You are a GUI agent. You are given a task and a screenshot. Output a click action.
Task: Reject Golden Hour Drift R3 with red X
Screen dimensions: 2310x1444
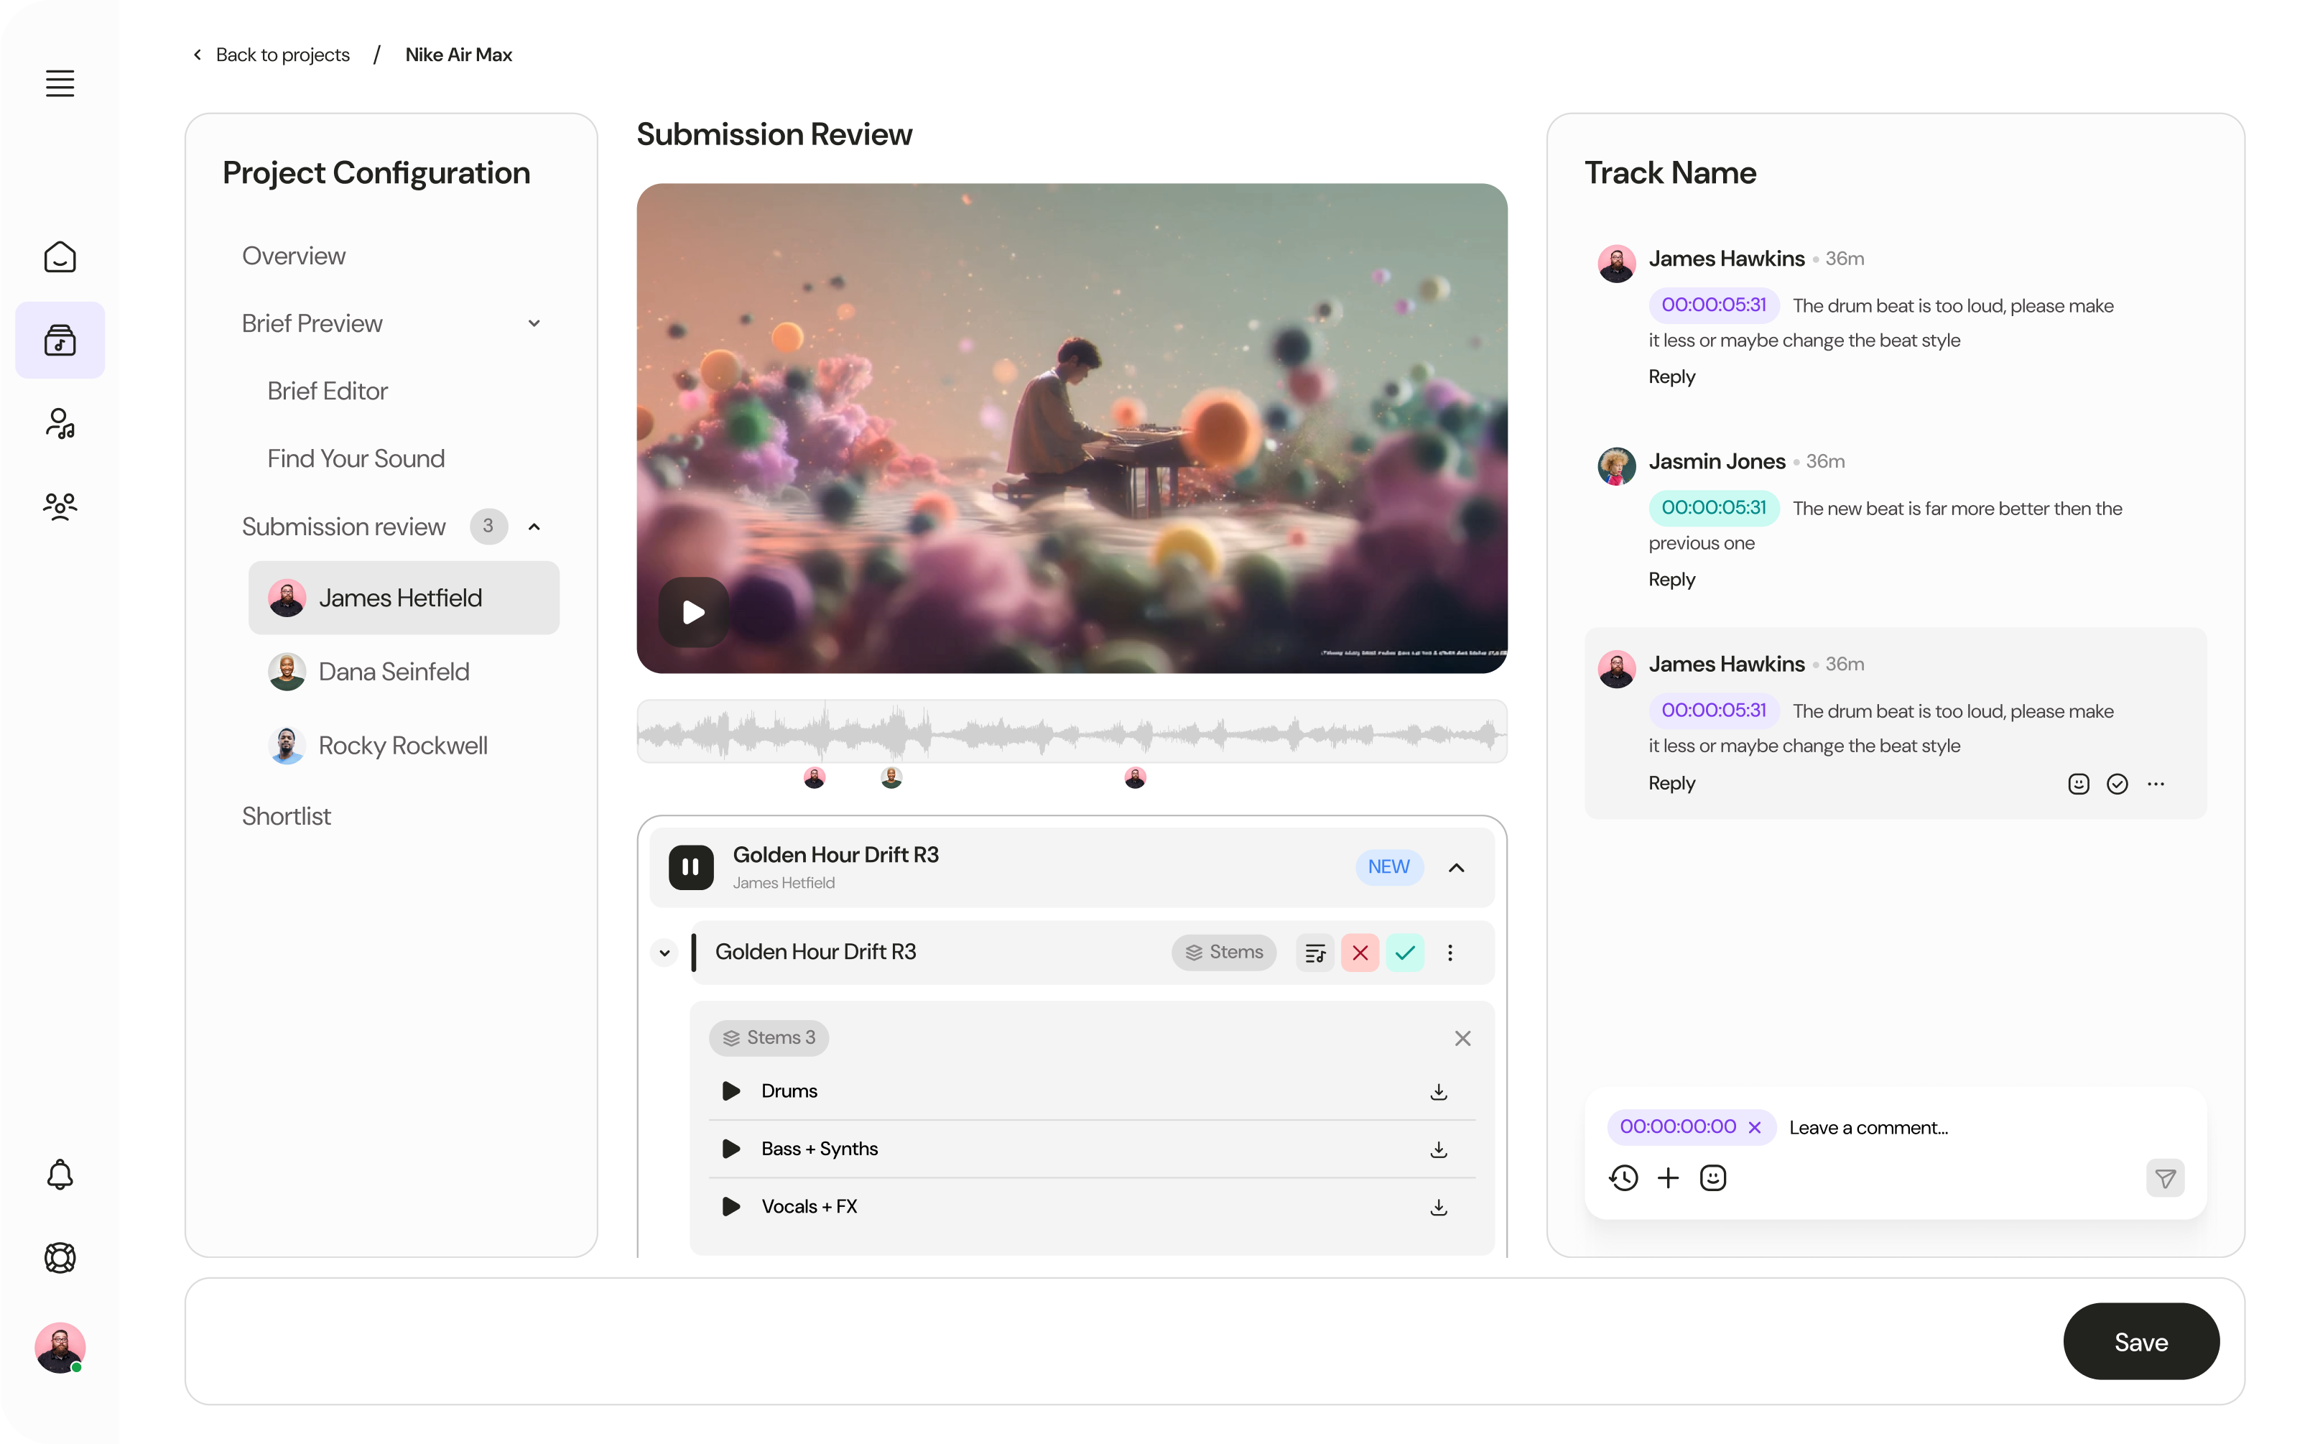pyautogui.click(x=1360, y=952)
